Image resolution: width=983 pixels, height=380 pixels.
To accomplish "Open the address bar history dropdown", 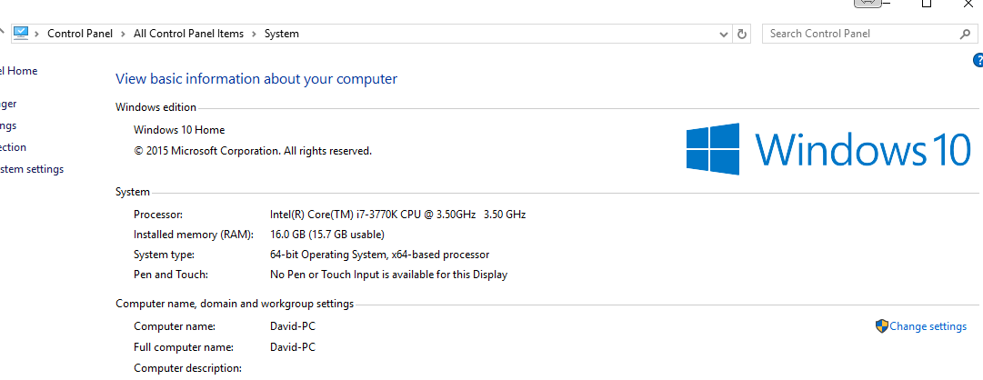I will click(725, 34).
